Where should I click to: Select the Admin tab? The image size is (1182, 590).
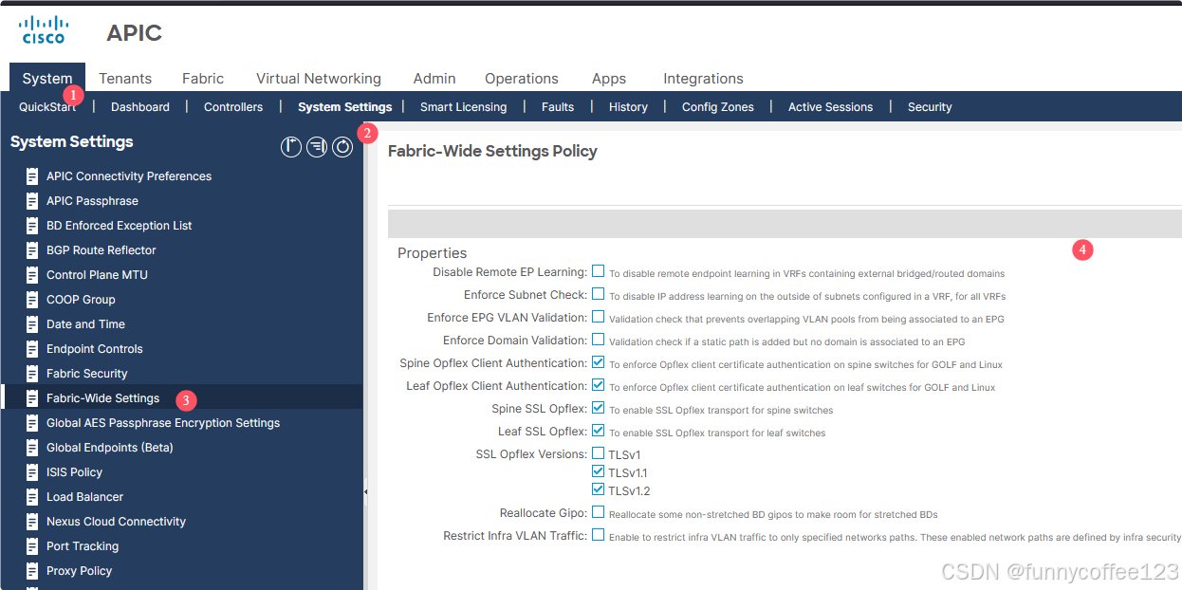point(434,79)
